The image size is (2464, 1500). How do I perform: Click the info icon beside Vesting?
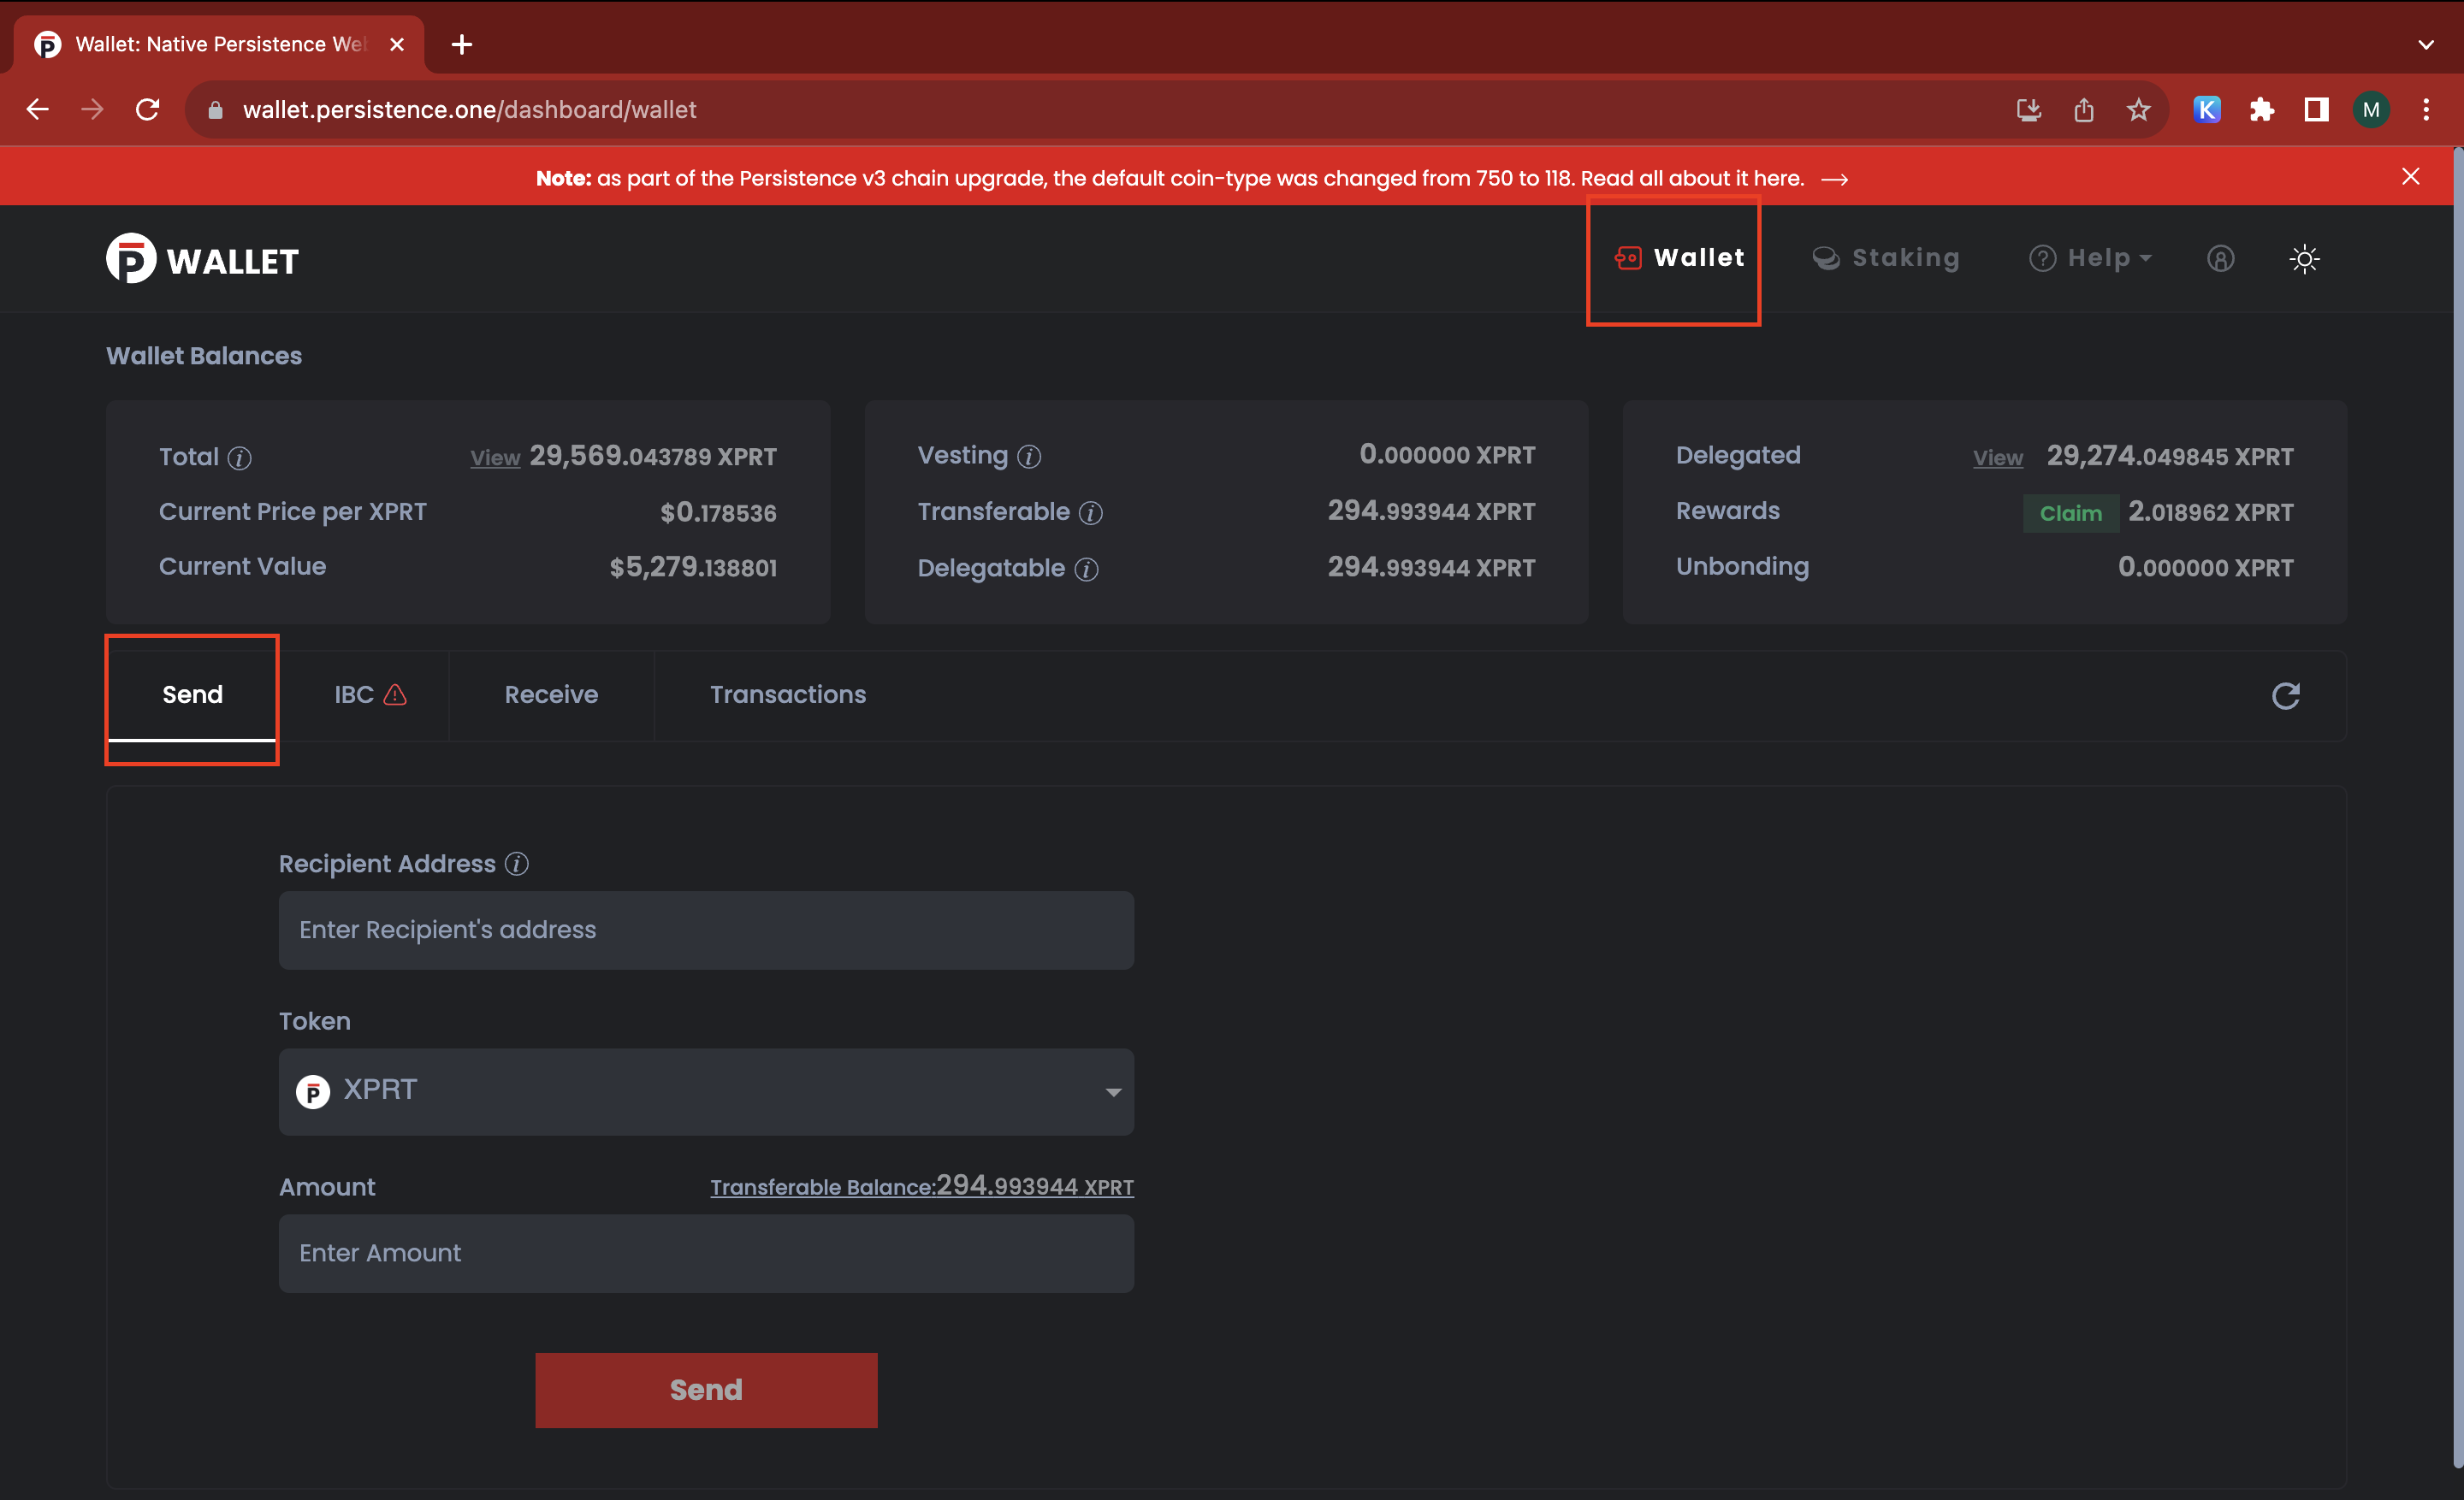pos(1029,457)
